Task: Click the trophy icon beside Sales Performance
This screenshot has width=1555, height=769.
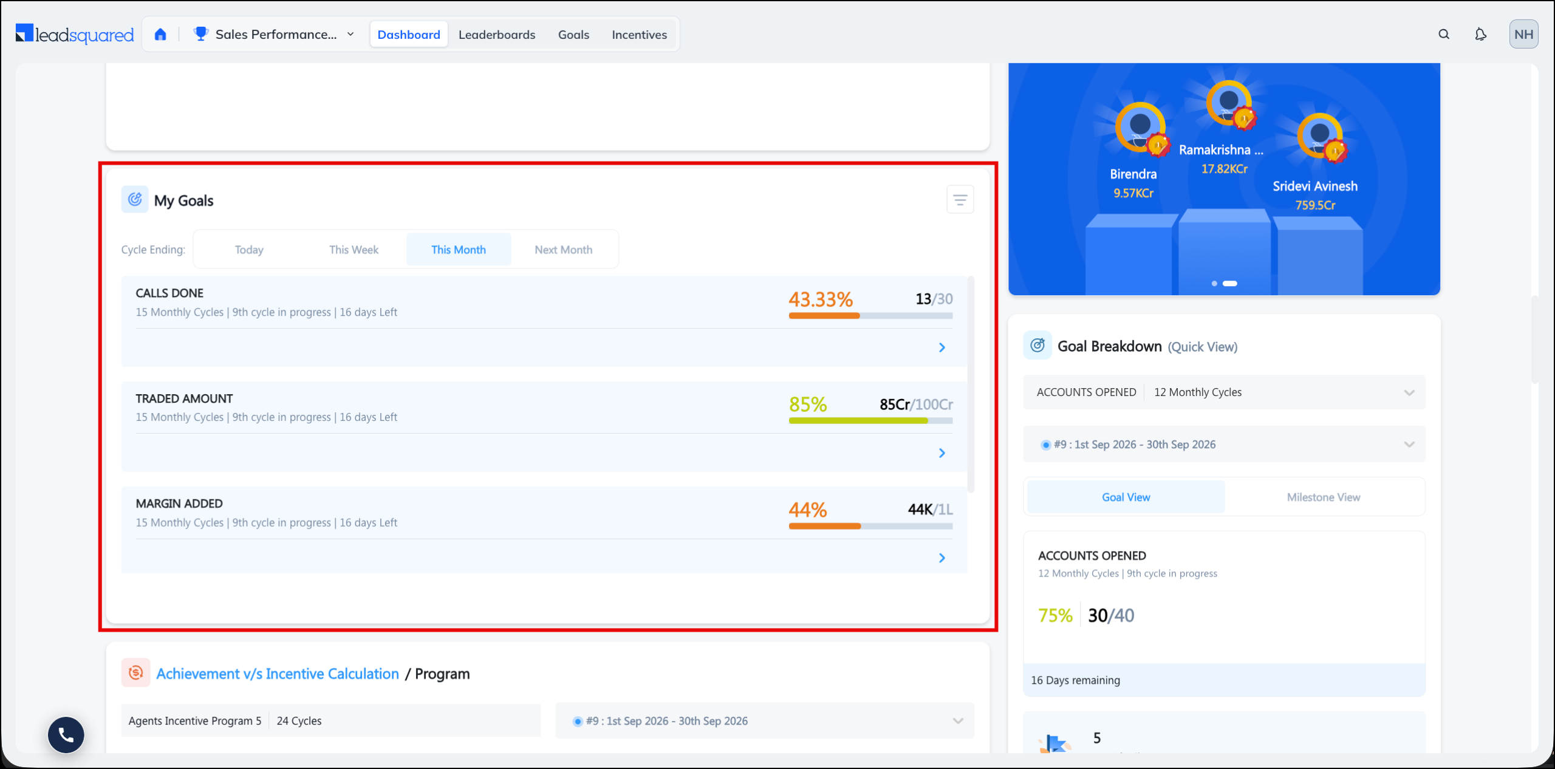Action: (200, 34)
